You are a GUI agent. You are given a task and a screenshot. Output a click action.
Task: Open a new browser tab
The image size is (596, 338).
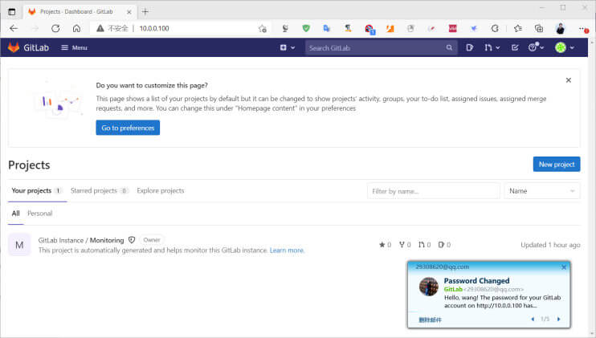145,12
